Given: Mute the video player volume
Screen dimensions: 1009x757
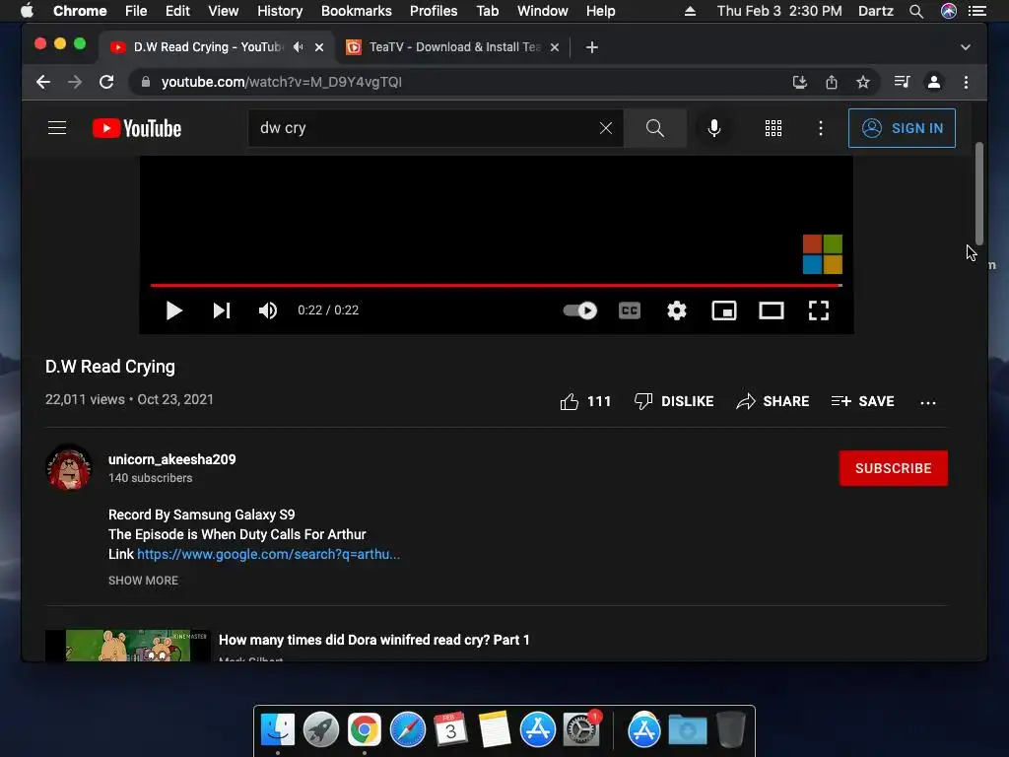Looking at the screenshot, I should click(268, 310).
